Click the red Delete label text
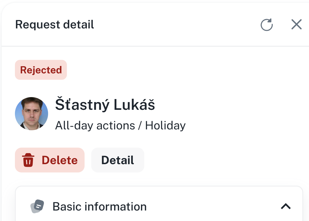 59,160
